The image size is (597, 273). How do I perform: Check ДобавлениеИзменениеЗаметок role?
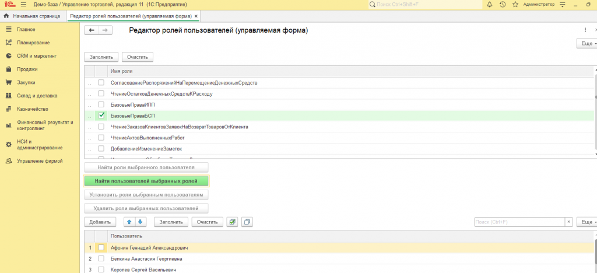pyautogui.click(x=101, y=149)
